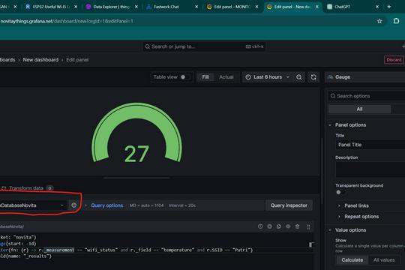Image resolution: width=405 pixels, height=270 pixels.
Task: Click the "Putri" string in the query
Action: point(241,250)
